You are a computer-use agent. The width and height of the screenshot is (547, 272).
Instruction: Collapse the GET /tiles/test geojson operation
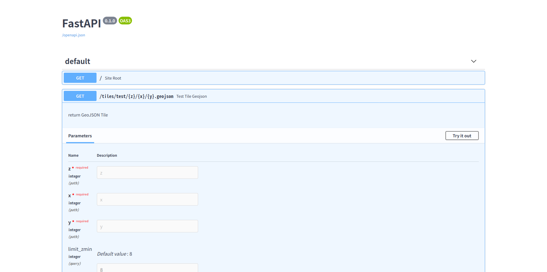[273, 96]
